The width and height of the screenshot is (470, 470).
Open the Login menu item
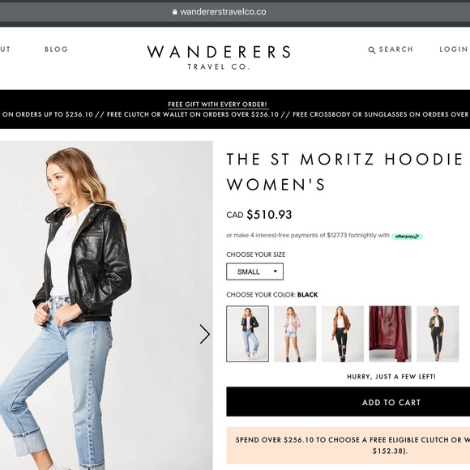click(454, 49)
